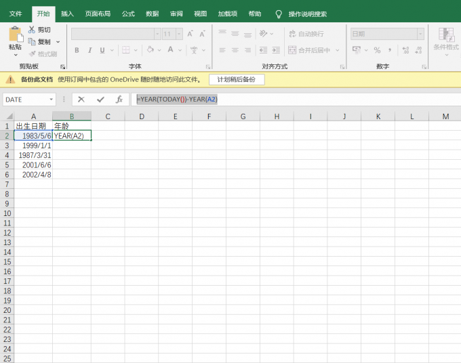The width and height of the screenshot is (461, 363).
Task: Select cell with 1999/1/1
Action: tap(33, 146)
